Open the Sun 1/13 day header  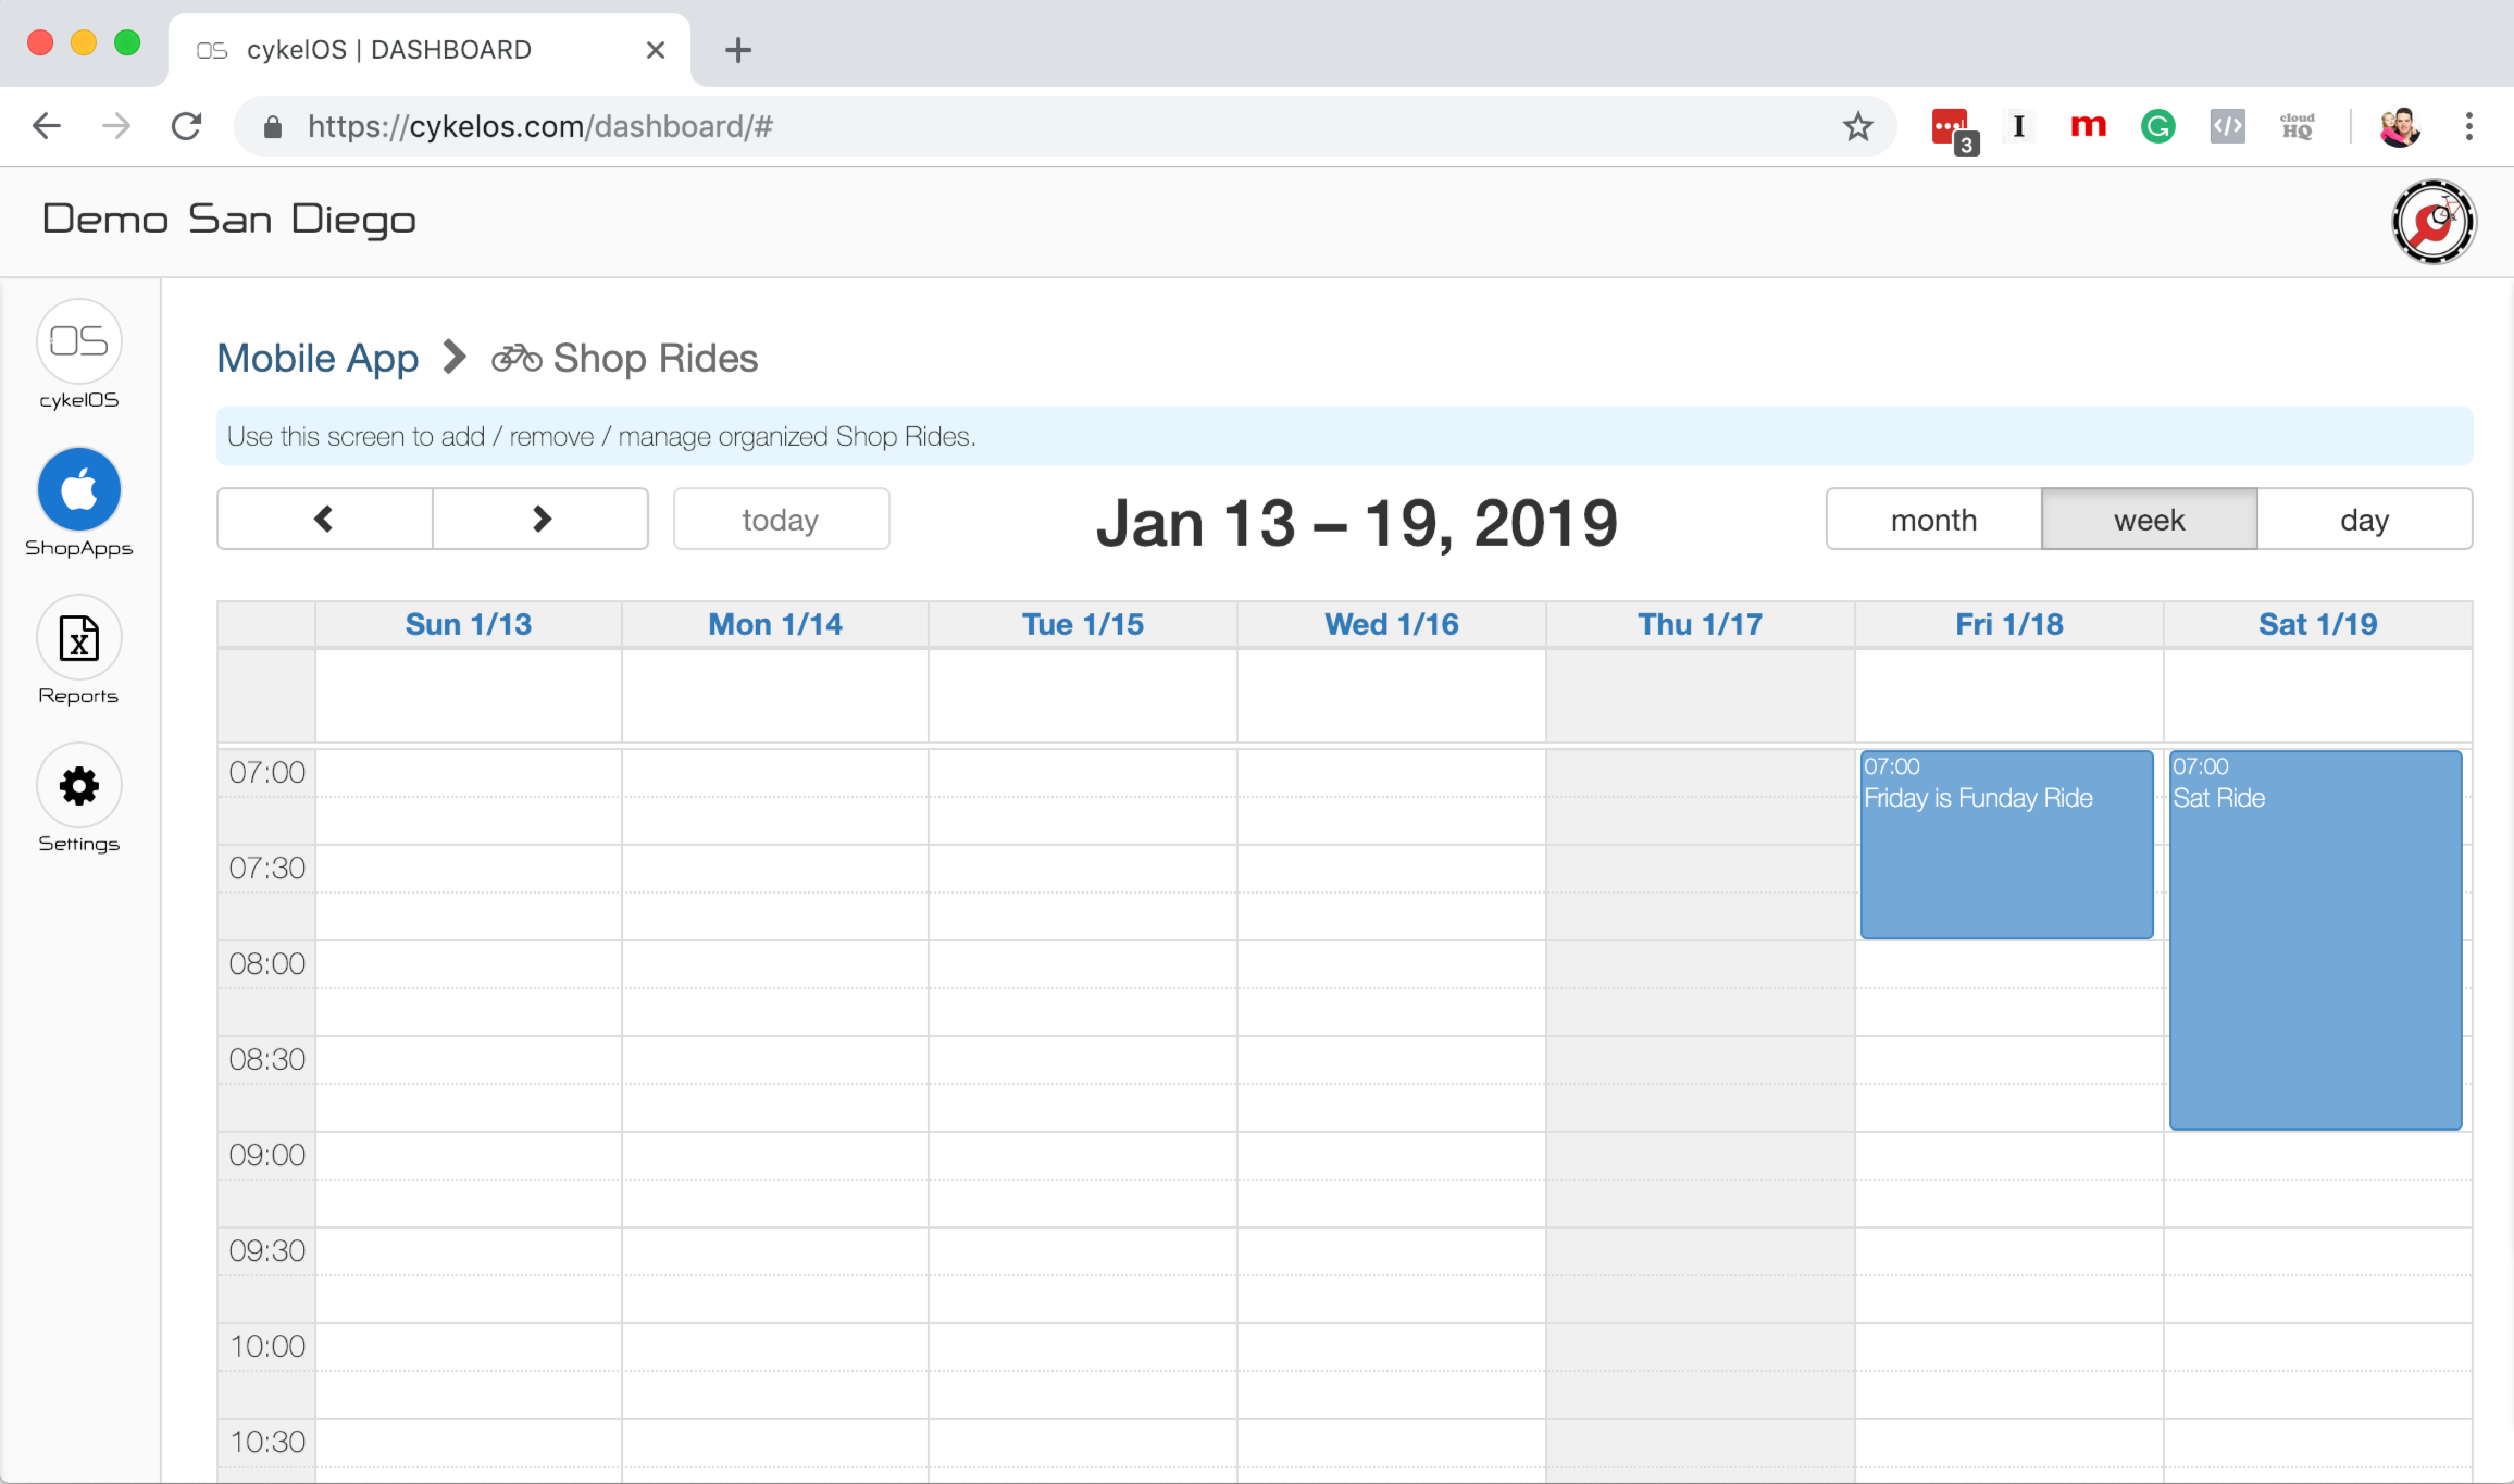coord(468,624)
